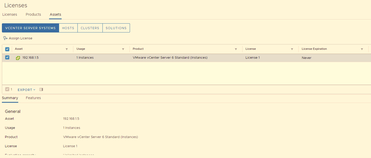
Task: Open the Product column filter icon
Action: [236, 49]
